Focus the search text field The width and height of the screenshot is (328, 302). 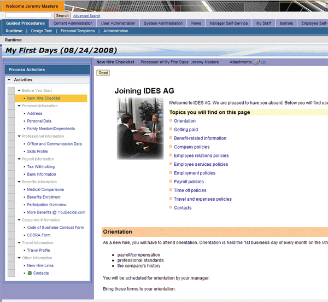coord(28,15)
